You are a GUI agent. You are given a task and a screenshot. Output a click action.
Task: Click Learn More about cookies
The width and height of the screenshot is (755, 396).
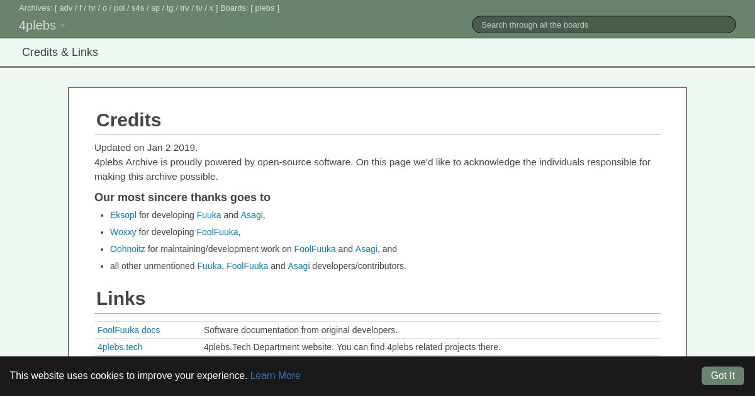pyautogui.click(x=276, y=376)
